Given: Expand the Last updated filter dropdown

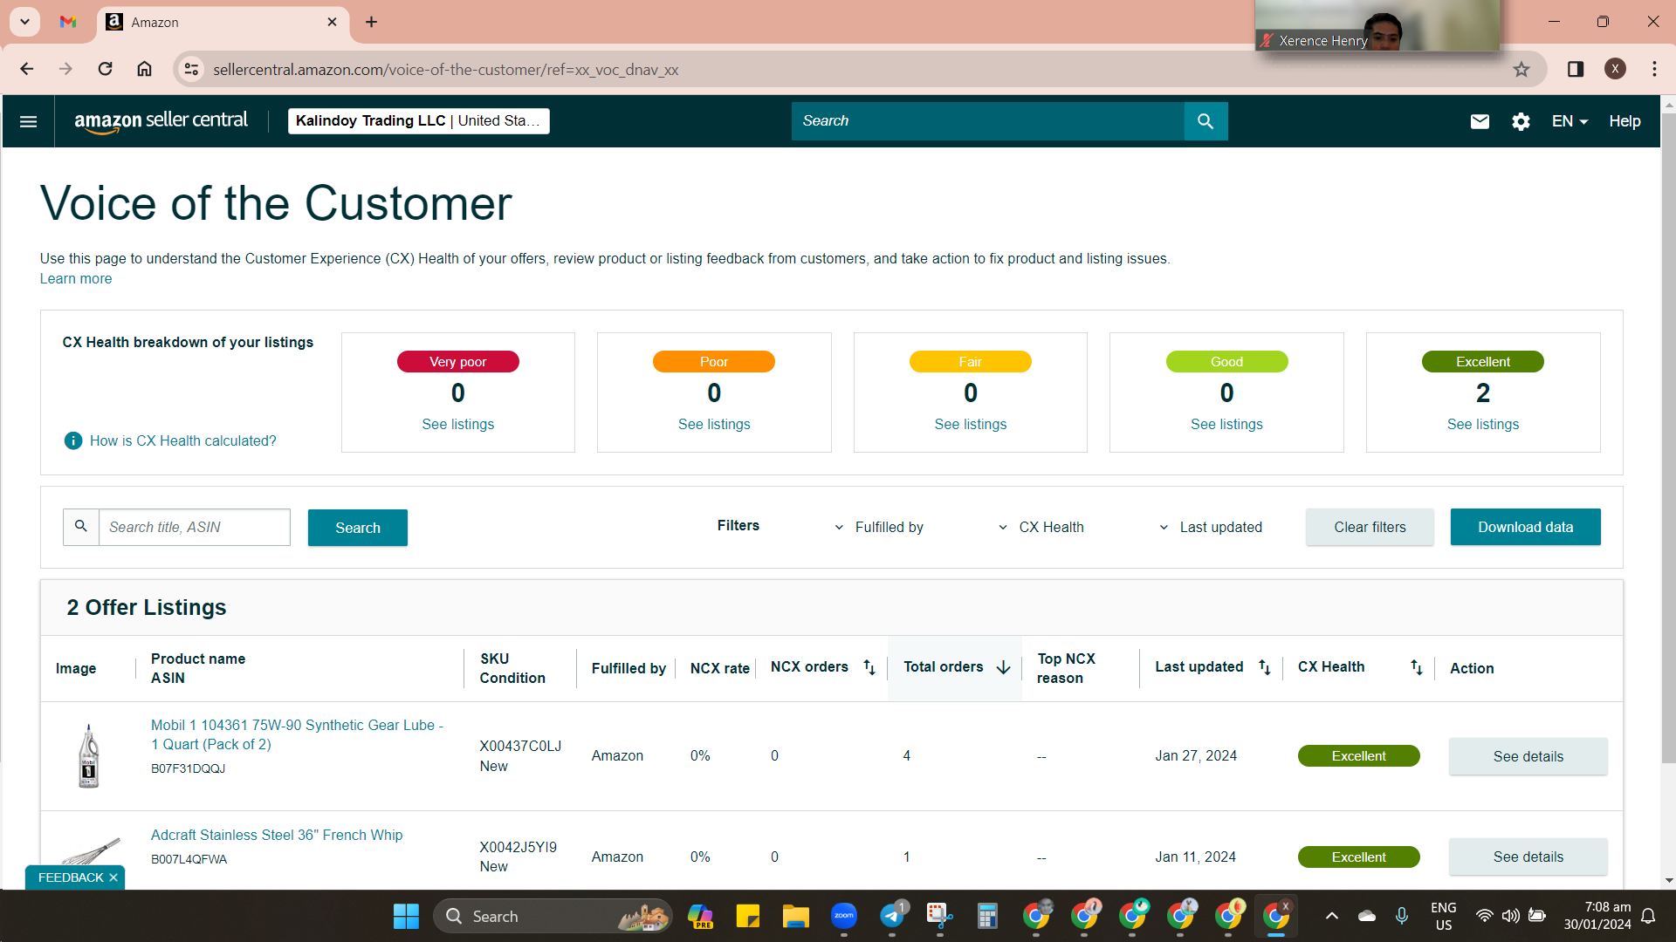Looking at the screenshot, I should coord(1210,528).
